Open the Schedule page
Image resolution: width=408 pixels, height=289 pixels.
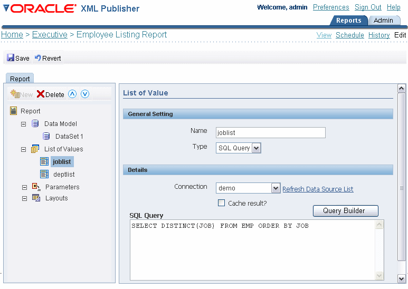(350, 35)
